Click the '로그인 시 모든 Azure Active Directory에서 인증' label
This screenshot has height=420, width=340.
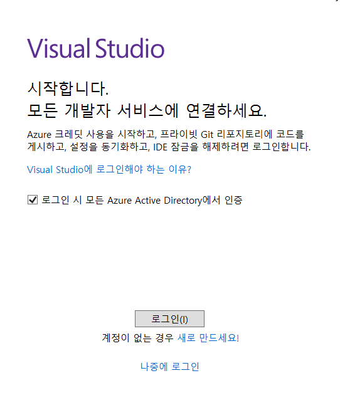142,200
